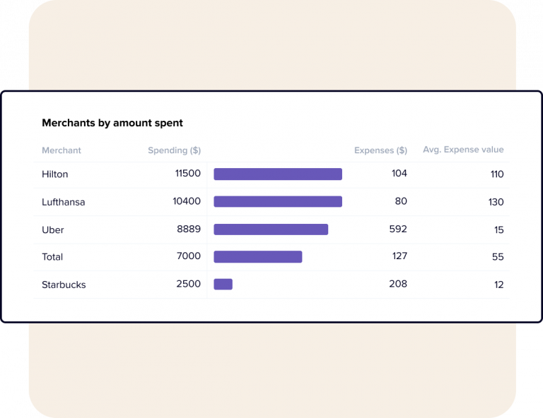Screen dimensions: 543x418
Task: Click Lufthansa's 130 average expense value
Action: click(x=496, y=202)
